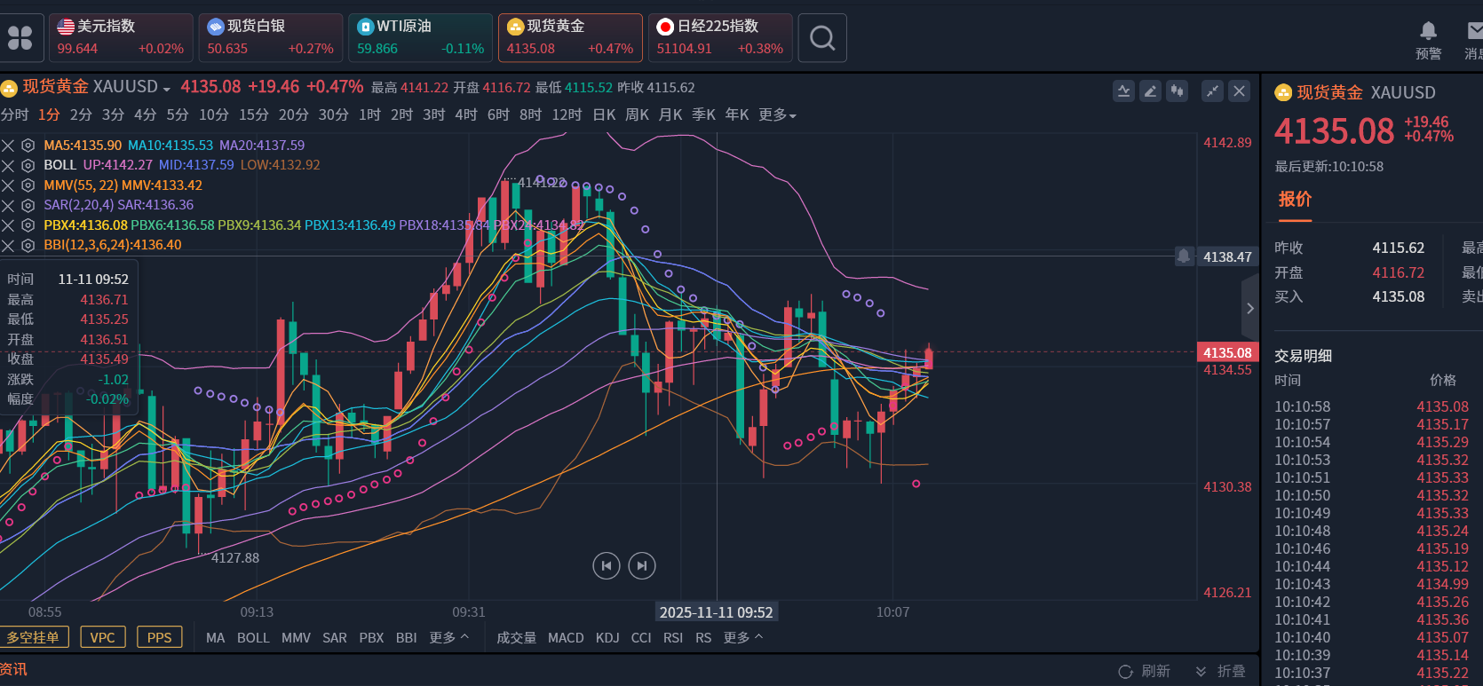The height and width of the screenshot is (686, 1483).
Task: Select the 日K timeframe tab
Action: [604, 114]
